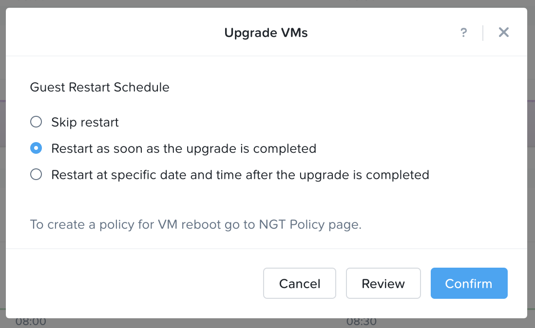
Task: Cancel the VM upgrade dialog
Action: pyautogui.click(x=300, y=283)
